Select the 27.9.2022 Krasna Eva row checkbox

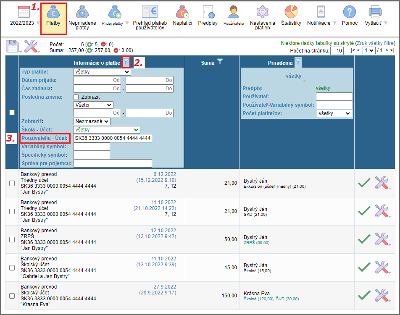coord(12,296)
